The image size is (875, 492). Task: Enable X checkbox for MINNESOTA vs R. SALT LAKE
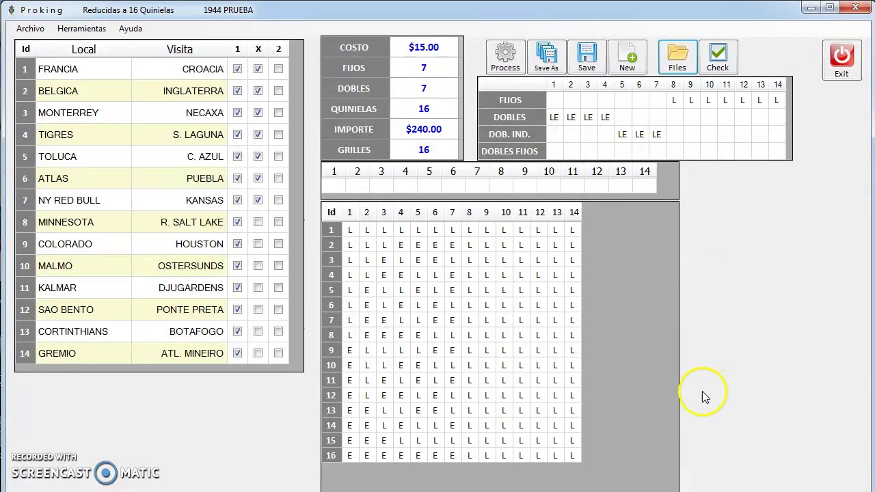click(258, 222)
